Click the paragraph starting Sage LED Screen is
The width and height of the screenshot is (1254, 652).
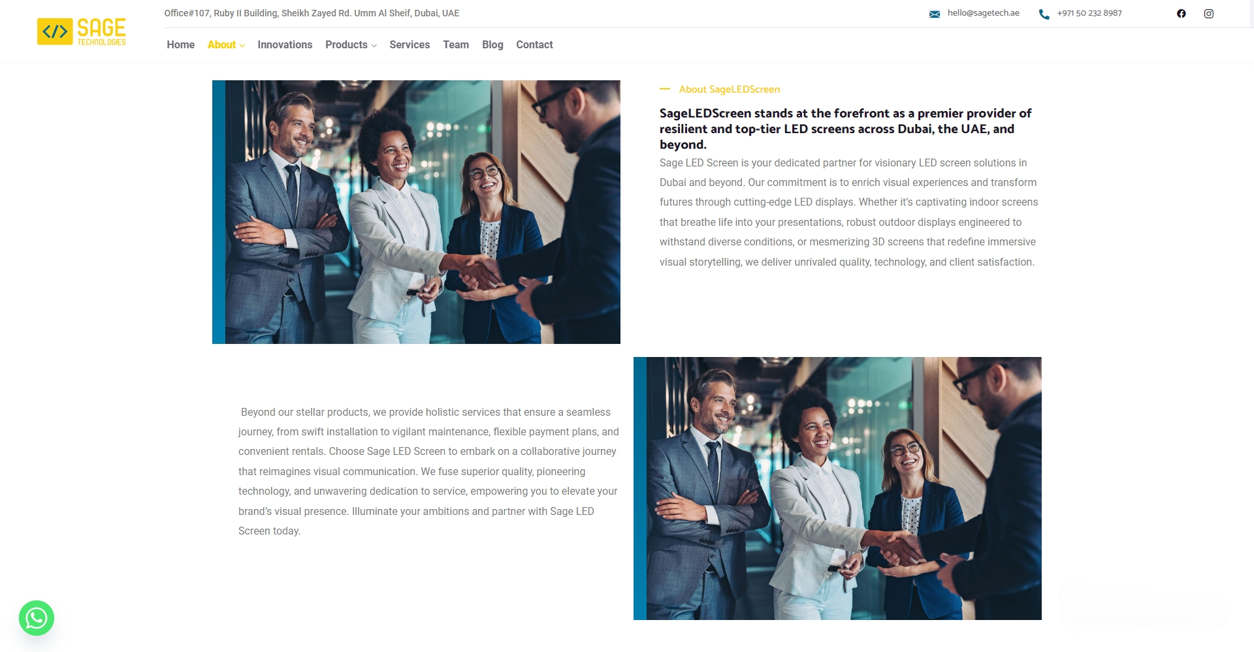(x=848, y=212)
